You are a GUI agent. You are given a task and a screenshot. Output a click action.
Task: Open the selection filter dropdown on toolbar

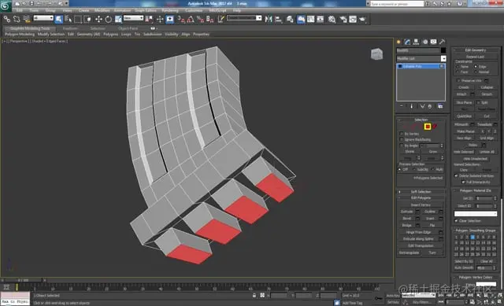(43, 18)
